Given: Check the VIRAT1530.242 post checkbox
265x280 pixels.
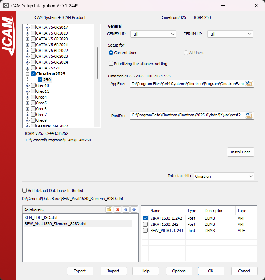Looking at the screenshot, I should tap(146, 224).
